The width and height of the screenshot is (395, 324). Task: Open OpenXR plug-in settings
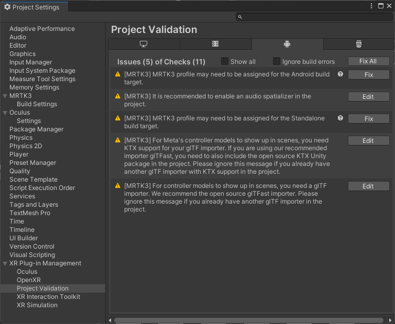[29, 280]
